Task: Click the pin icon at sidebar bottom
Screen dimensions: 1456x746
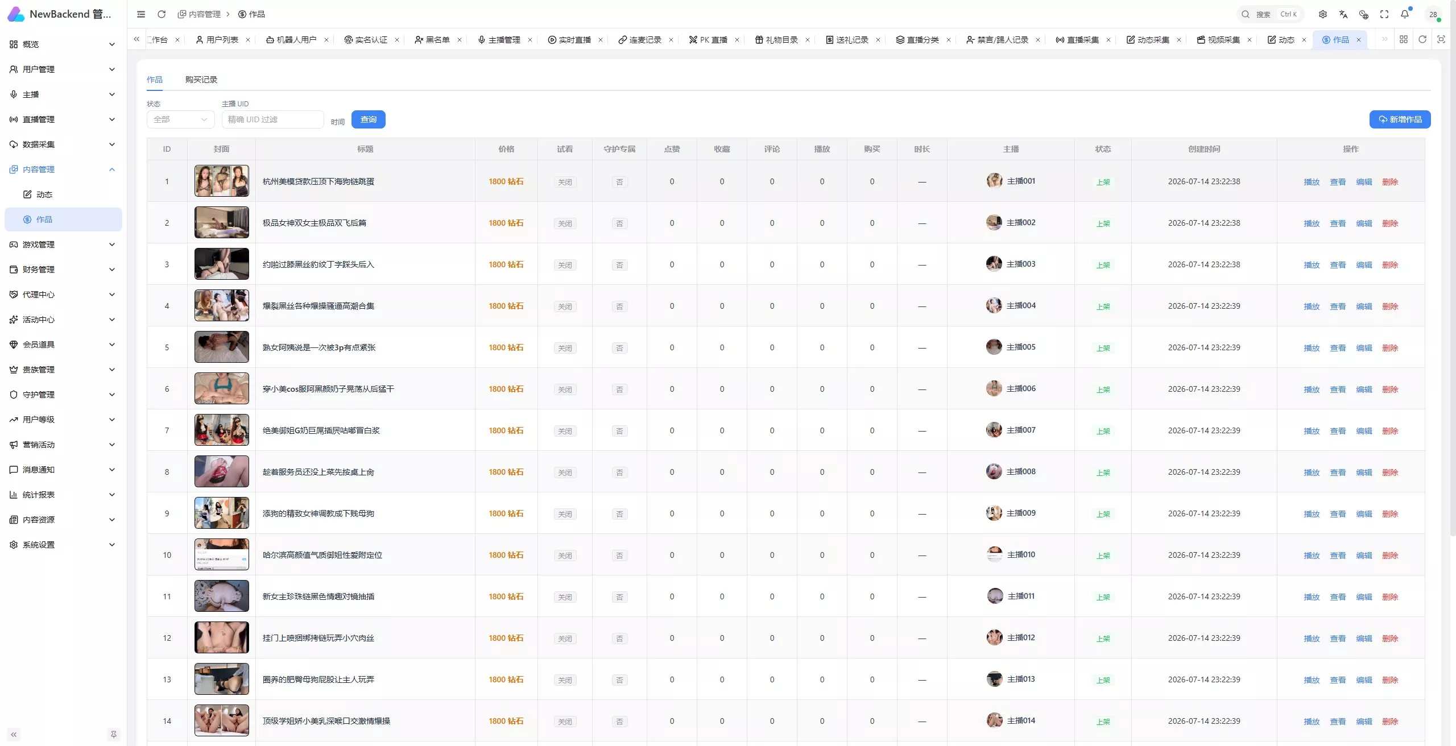Action: click(x=113, y=735)
